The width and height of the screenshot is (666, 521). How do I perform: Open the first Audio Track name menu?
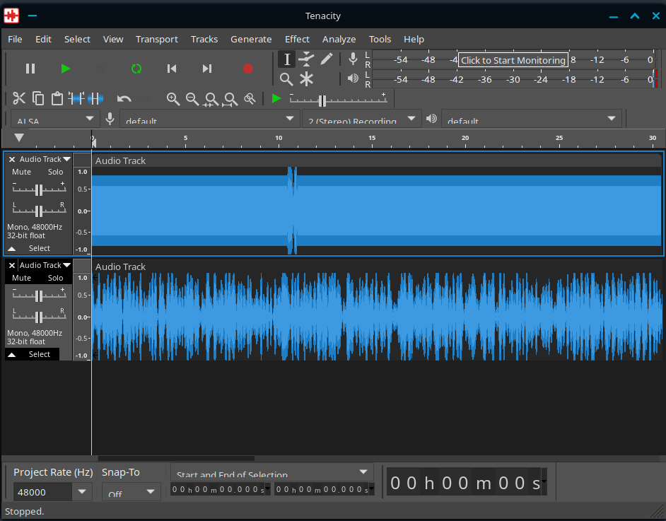pyautogui.click(x=45, y=159)
